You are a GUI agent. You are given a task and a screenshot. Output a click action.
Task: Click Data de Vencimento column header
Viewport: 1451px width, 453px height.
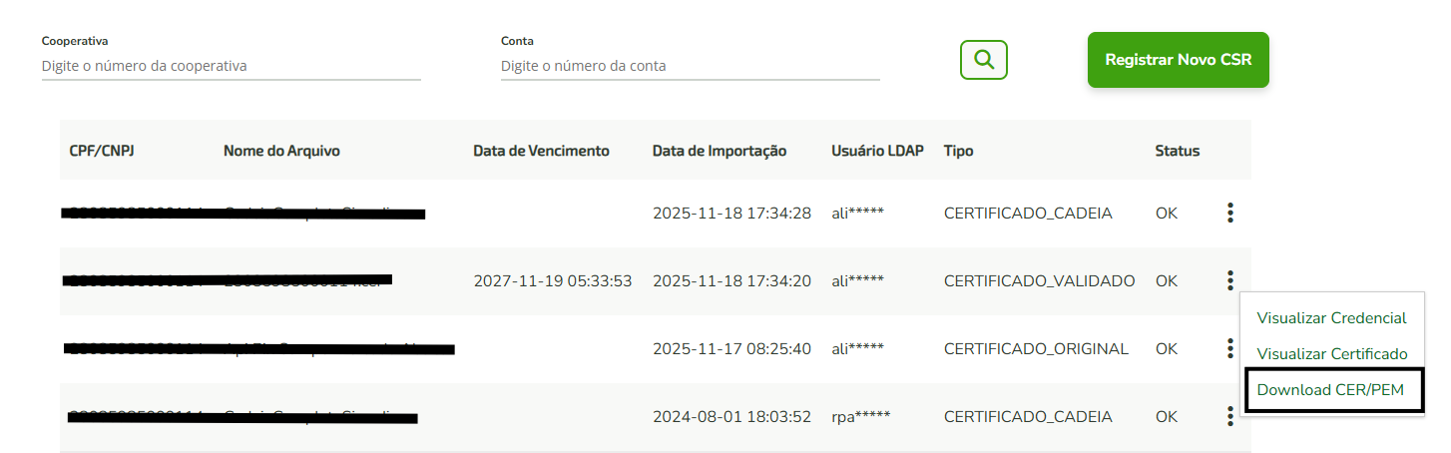pos(541,151)
